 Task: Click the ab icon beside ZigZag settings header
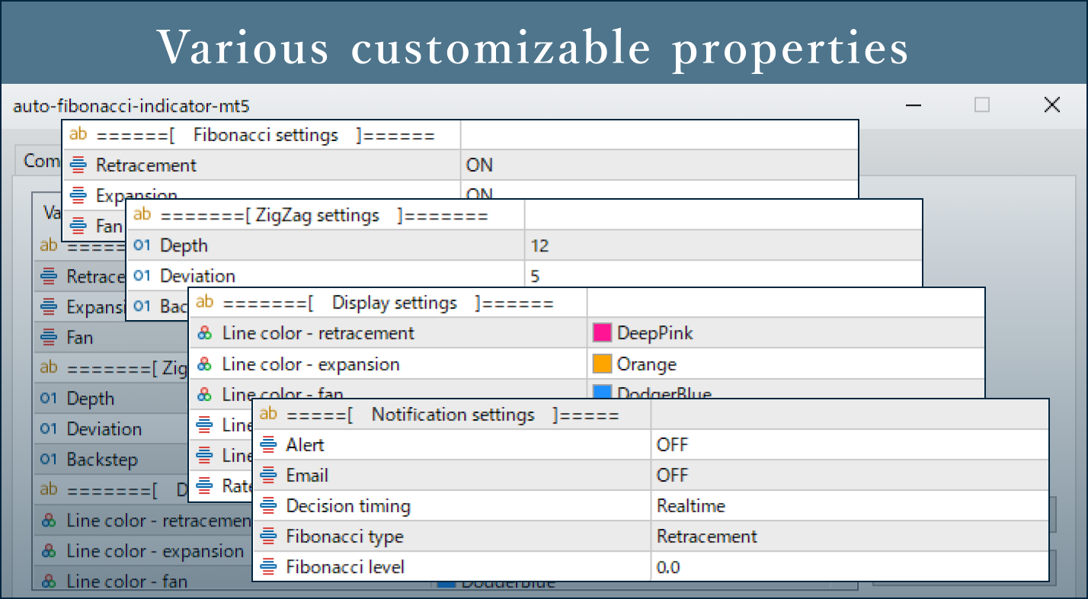click(142, 215)
